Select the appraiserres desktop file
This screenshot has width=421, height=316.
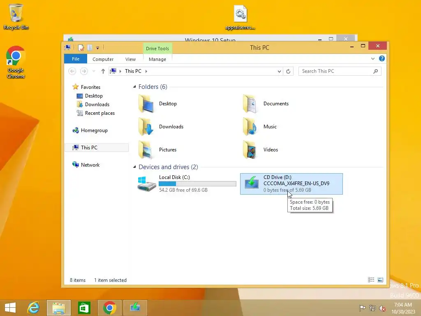coord(240,17)
